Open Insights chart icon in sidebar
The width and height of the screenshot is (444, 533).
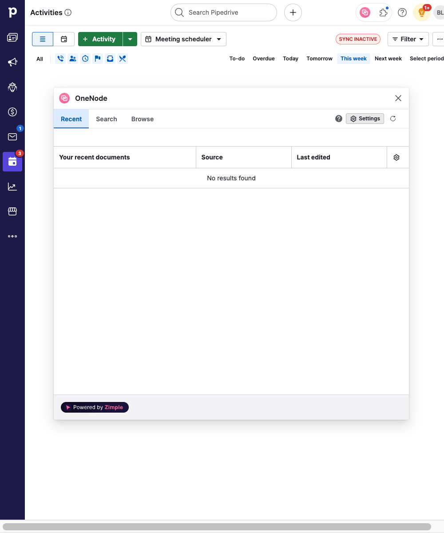tap(12, 187)
